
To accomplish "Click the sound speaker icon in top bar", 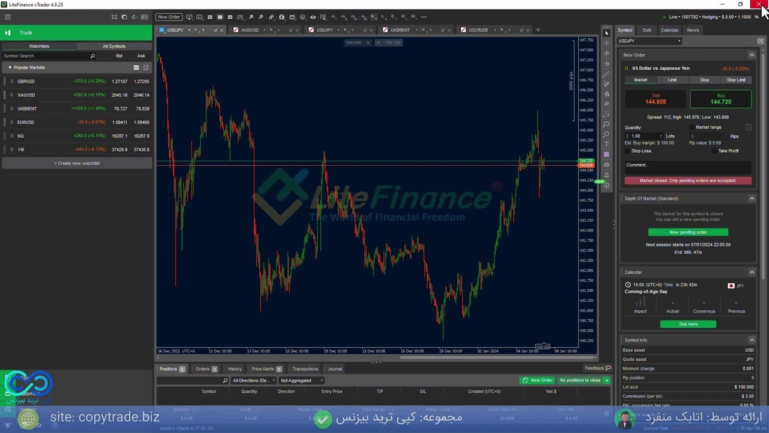I will click(133, 17).
